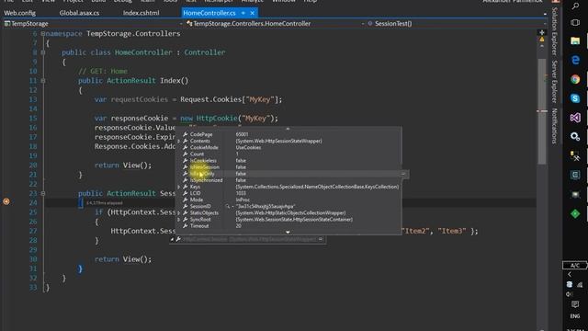
Task: Click the wrench icon beside Count
Action: tap(186, 154)
